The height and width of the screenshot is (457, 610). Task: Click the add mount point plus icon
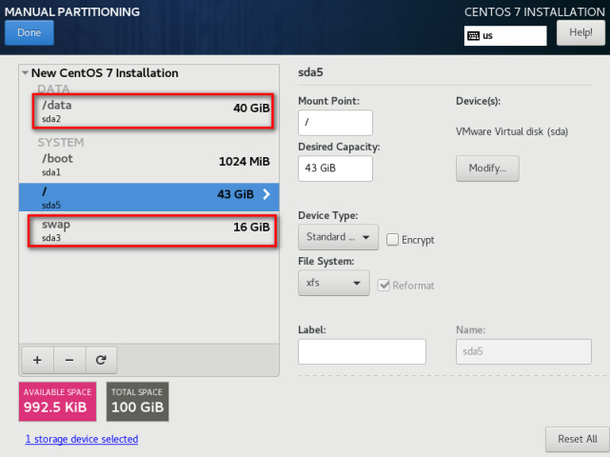37,360
